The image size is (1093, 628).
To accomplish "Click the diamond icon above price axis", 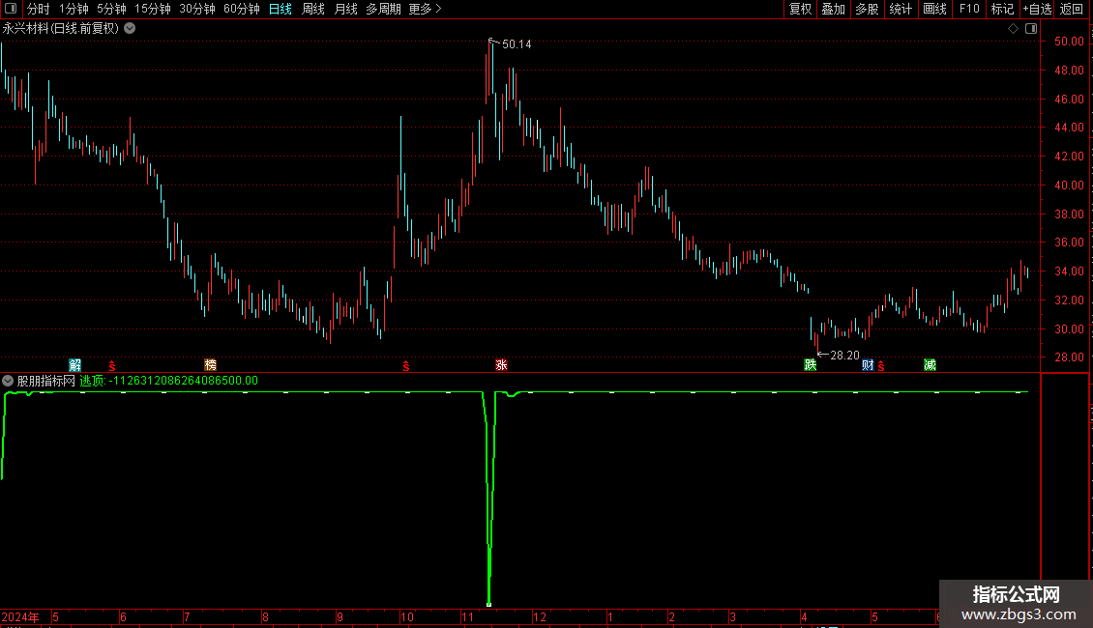I will (x=1014, y=29).
